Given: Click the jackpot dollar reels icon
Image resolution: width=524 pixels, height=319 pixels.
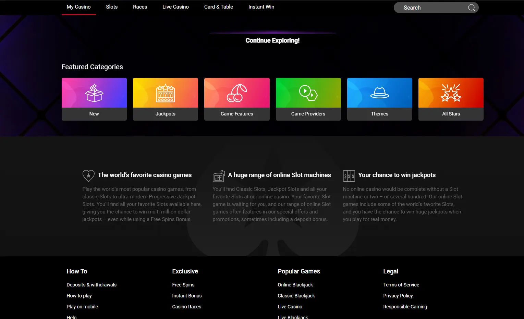Looking at the screenshot, I should coord(349,176).
